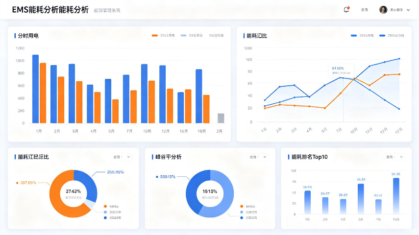Expand the user account dropdown chevron

(x=408, y=10)
